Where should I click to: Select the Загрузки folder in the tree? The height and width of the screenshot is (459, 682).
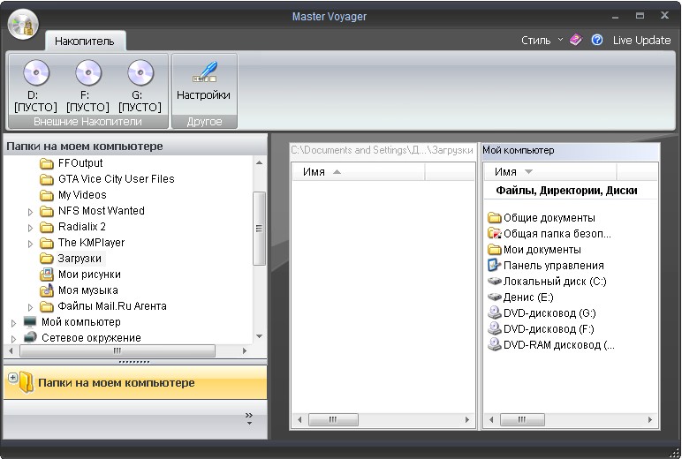80,259
